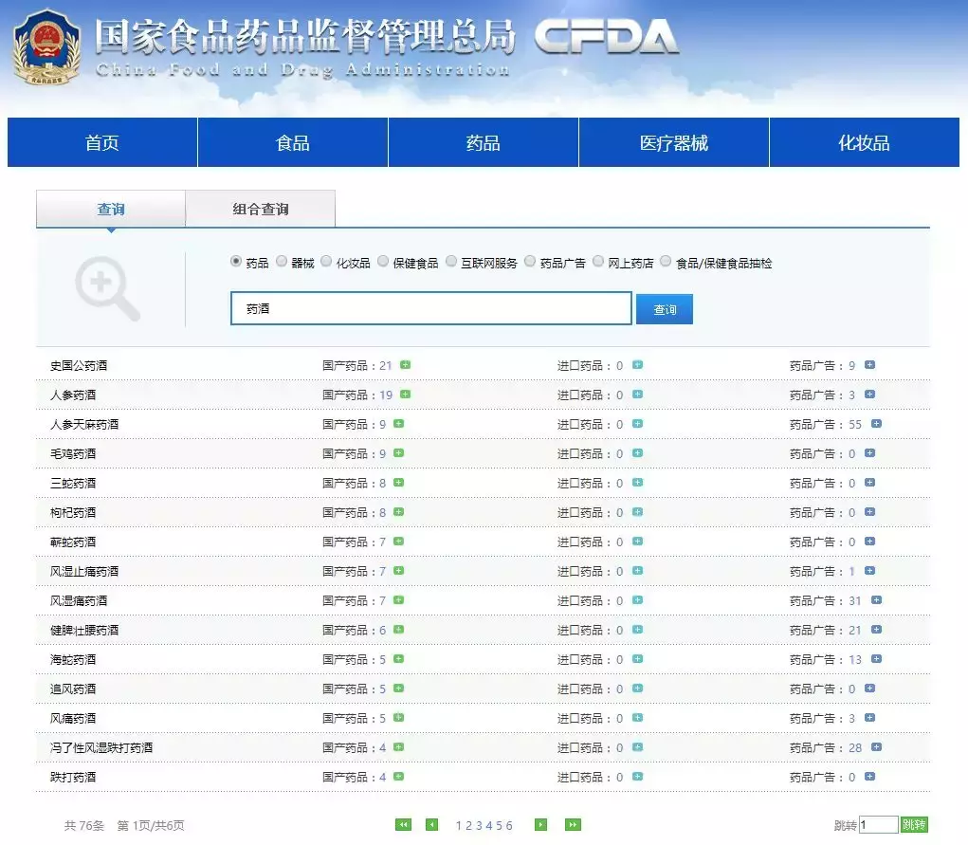Select the 药品 radio button

[236, 262]
